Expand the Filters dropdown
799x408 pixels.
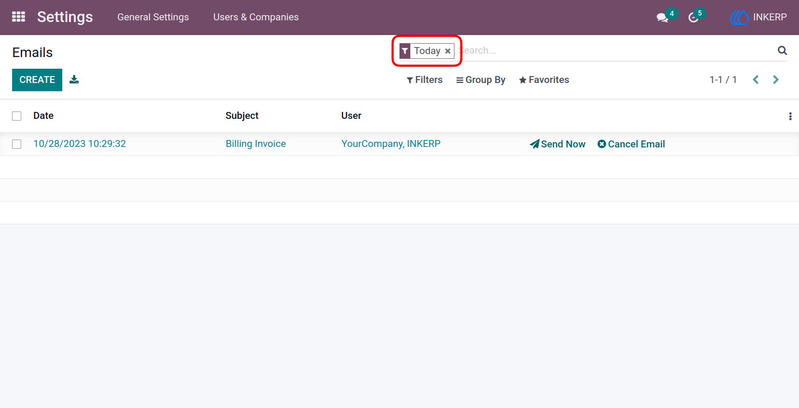(x=425, y=80)
